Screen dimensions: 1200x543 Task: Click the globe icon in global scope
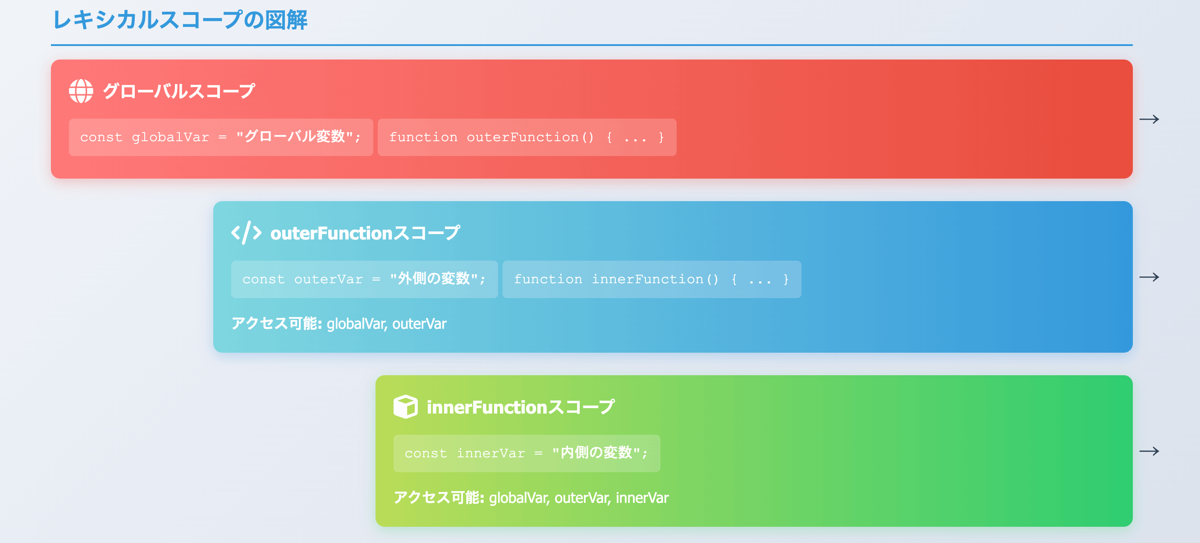[x=81, y=91]
